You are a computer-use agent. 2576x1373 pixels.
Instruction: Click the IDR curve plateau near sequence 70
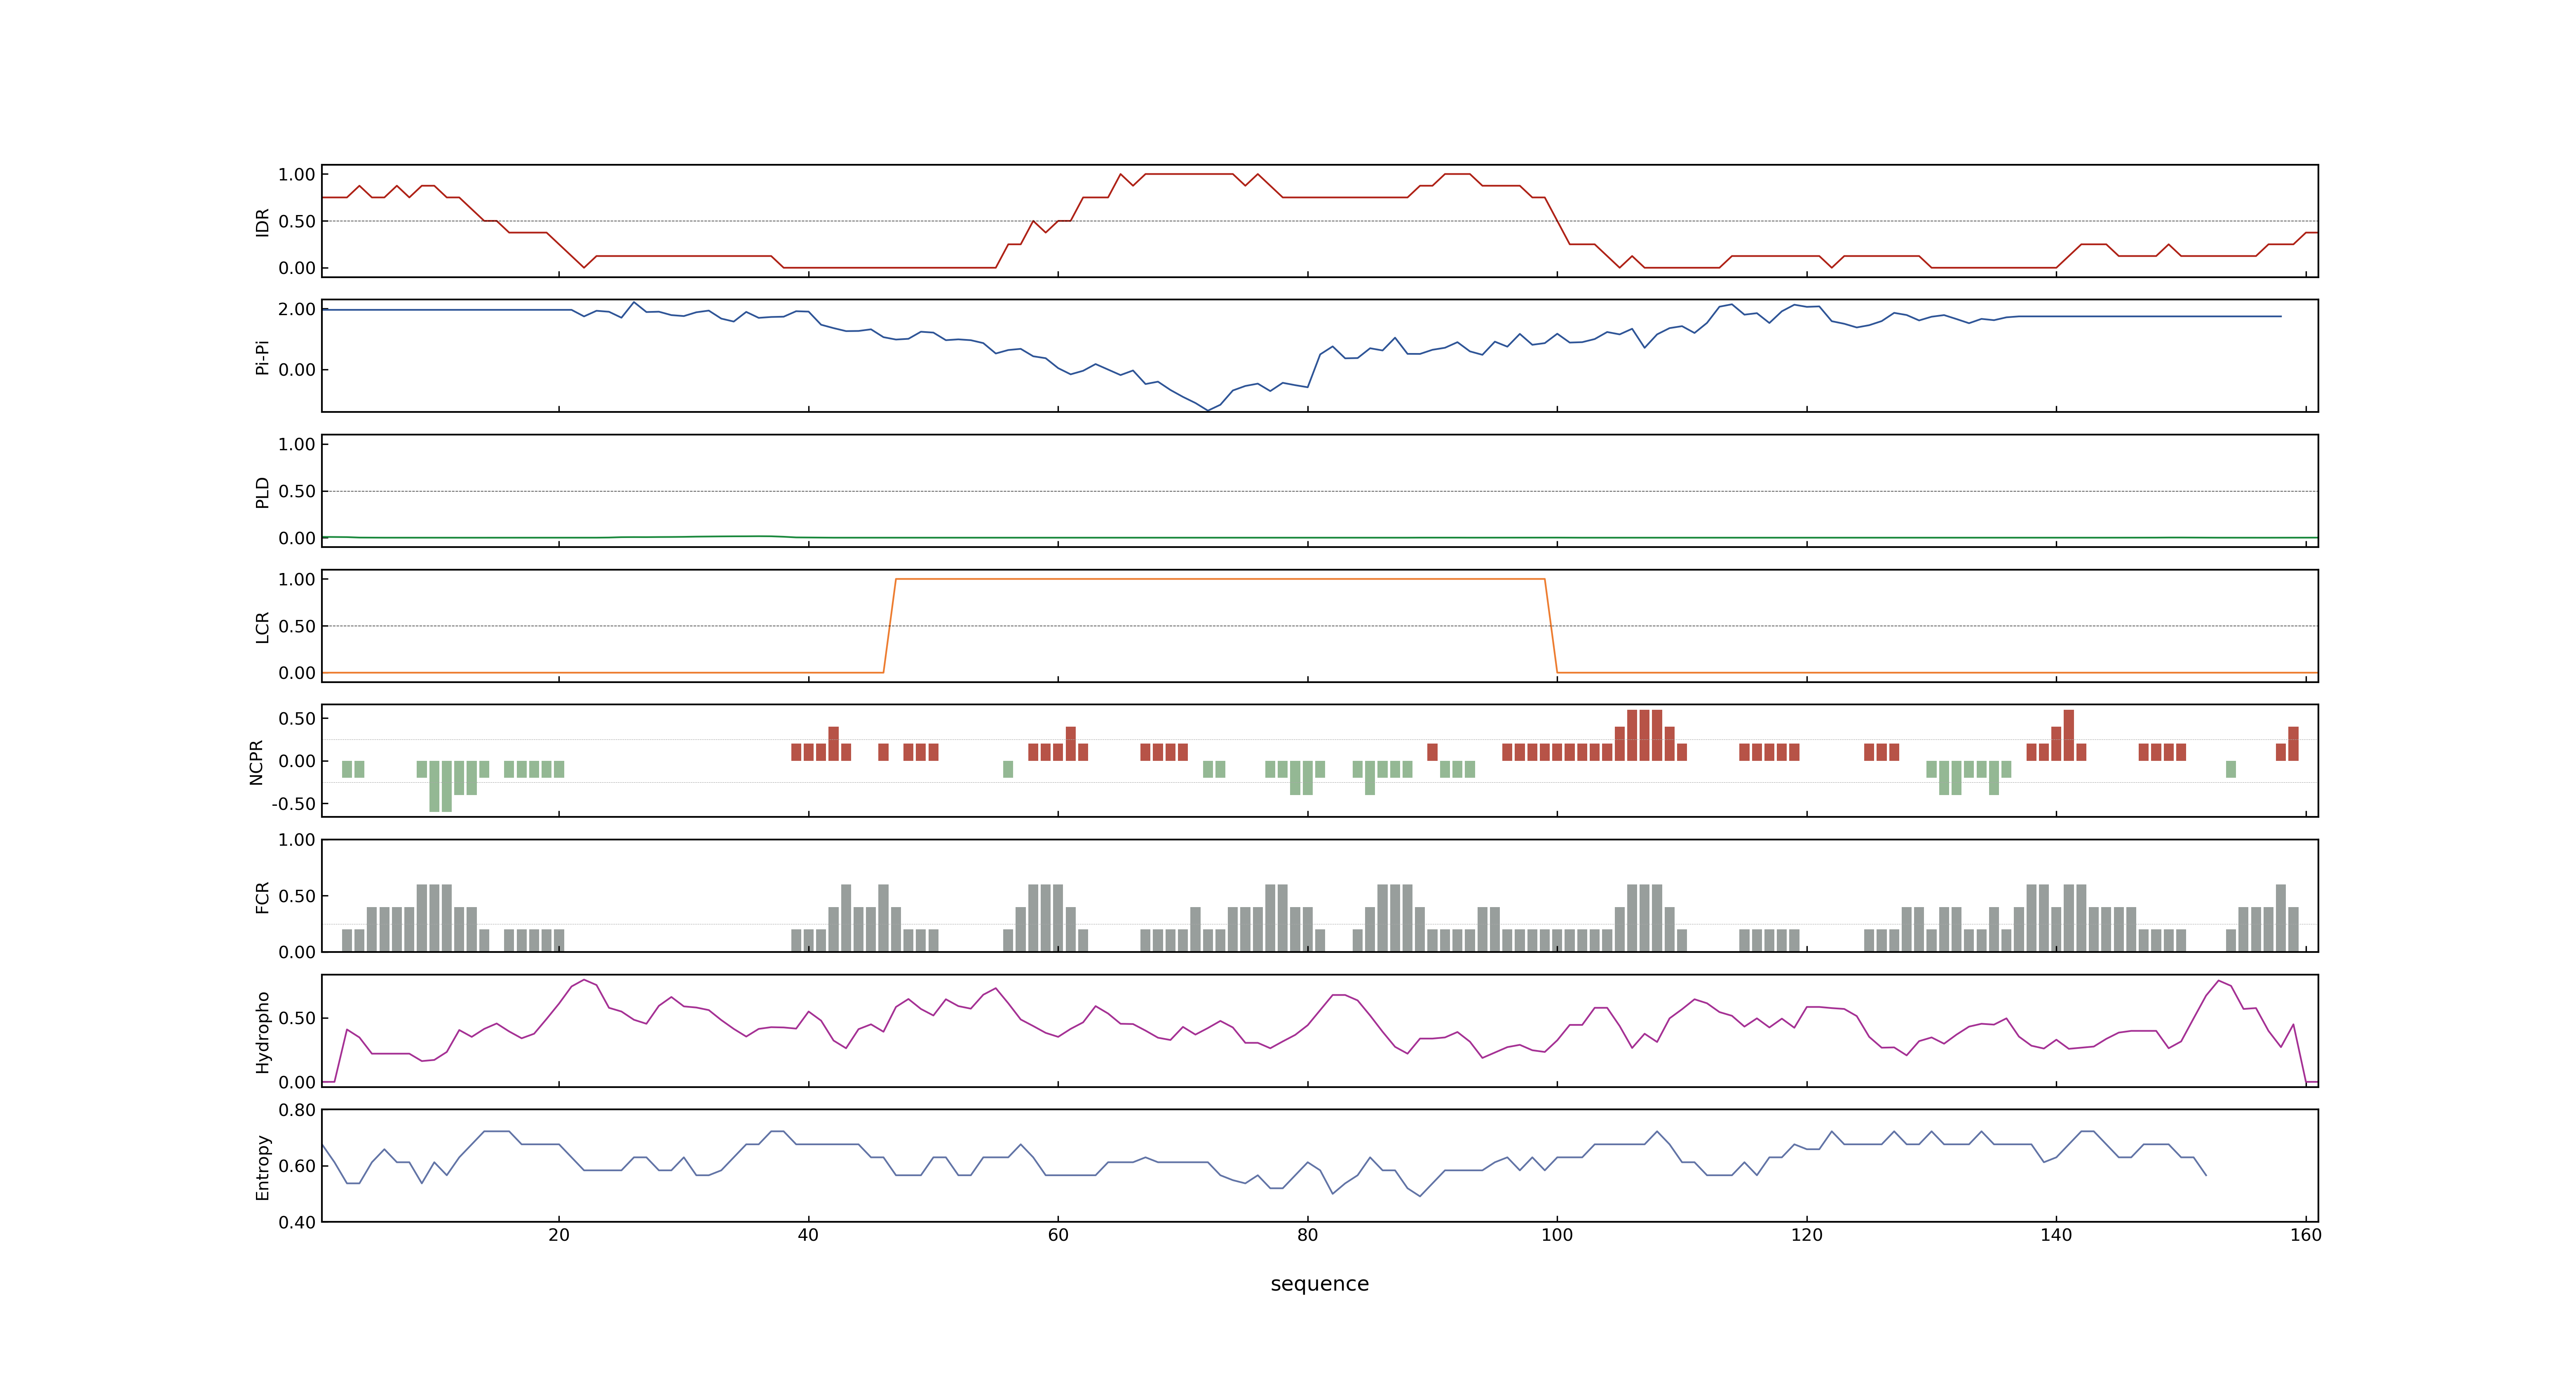click(1189, 174)
